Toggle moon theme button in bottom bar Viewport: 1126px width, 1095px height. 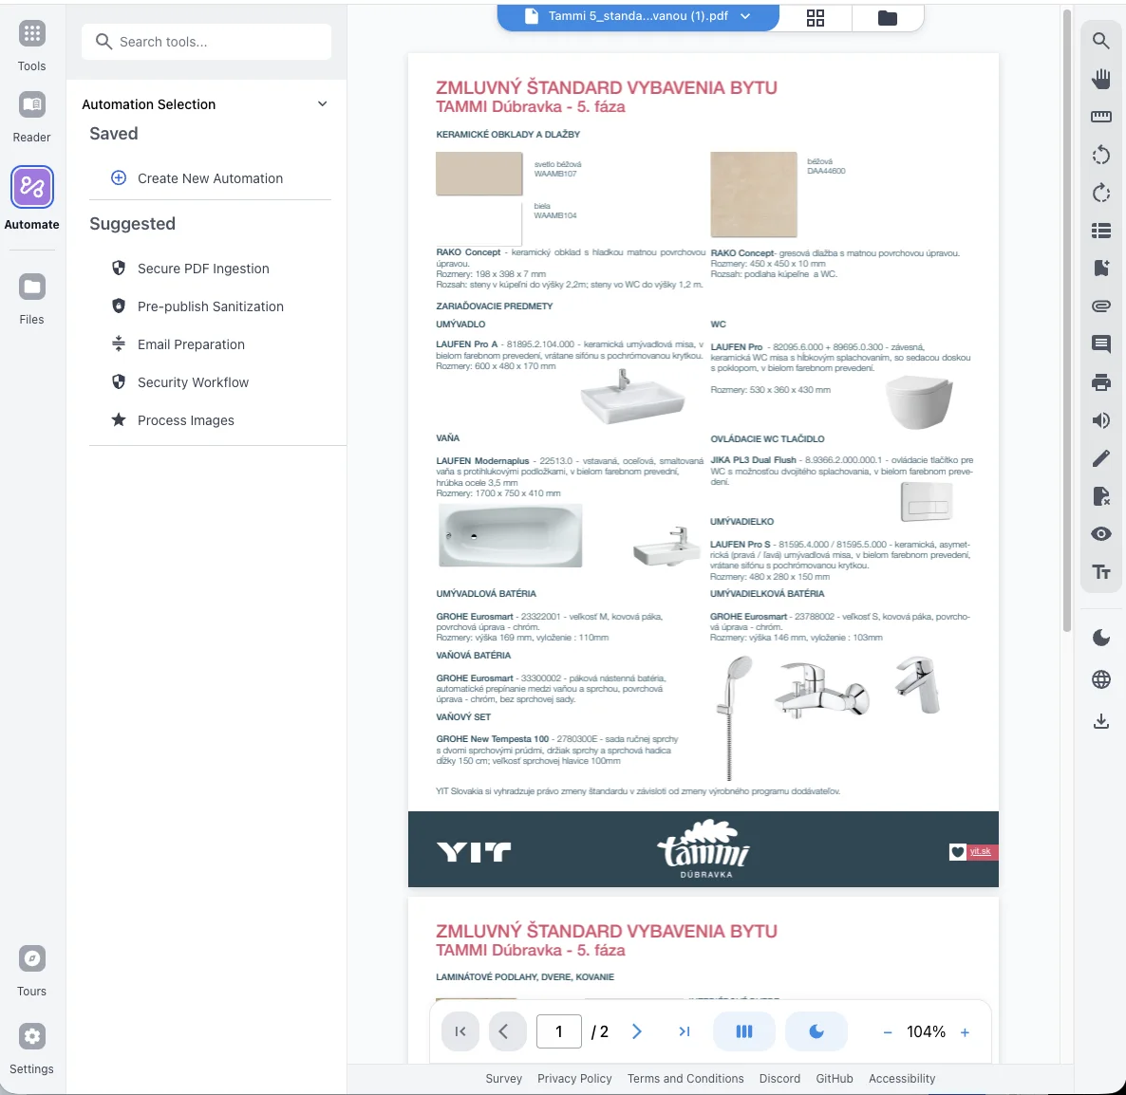[816, 1031]
